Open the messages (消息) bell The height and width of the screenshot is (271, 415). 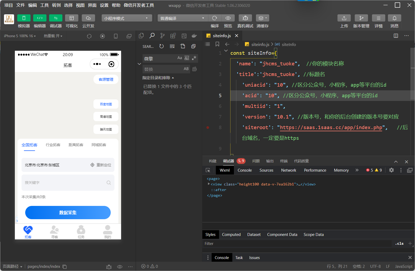pos(395,18)
